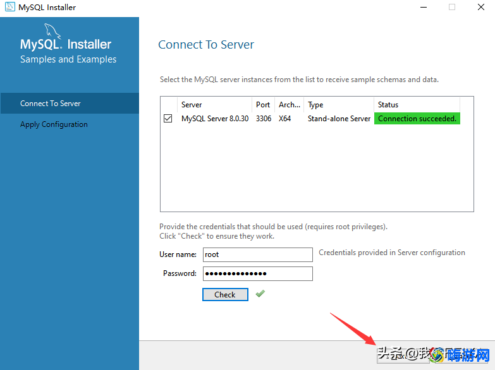The image size is (495, 370).
Task: Toggle the MySQL Server 8.0.30 checkbox
Action: [x=168, y=119]
